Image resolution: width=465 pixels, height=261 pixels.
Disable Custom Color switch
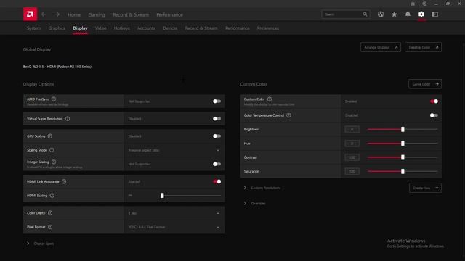(x=434, y=101)
